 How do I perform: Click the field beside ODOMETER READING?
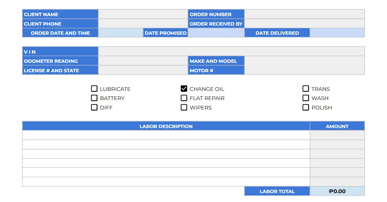point(143,61)
